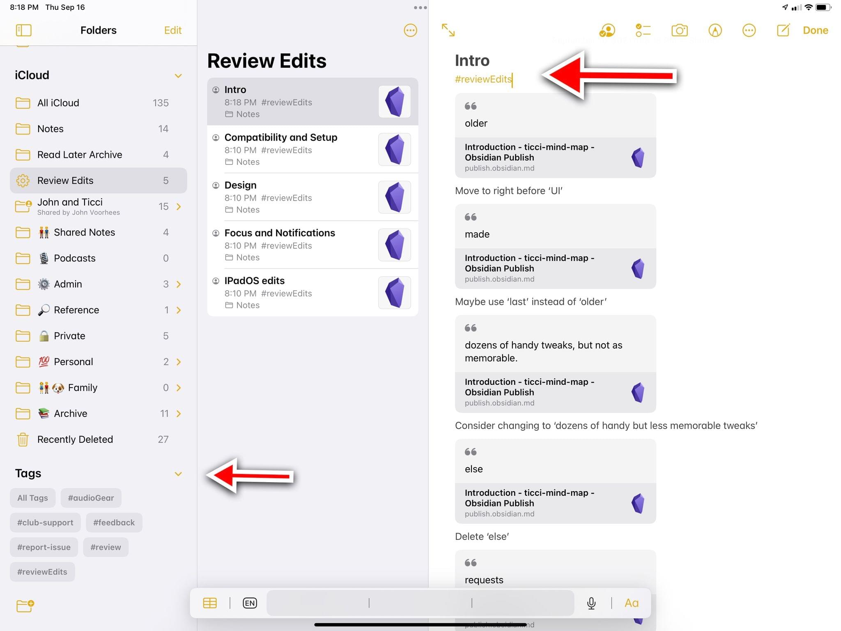Expand the iCloud folder section
The width and height of the screenshot is (841, 631).
[x=177, y=75]
